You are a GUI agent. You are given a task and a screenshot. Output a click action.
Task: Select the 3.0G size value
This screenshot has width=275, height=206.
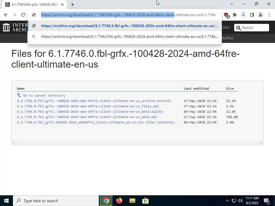230,122
